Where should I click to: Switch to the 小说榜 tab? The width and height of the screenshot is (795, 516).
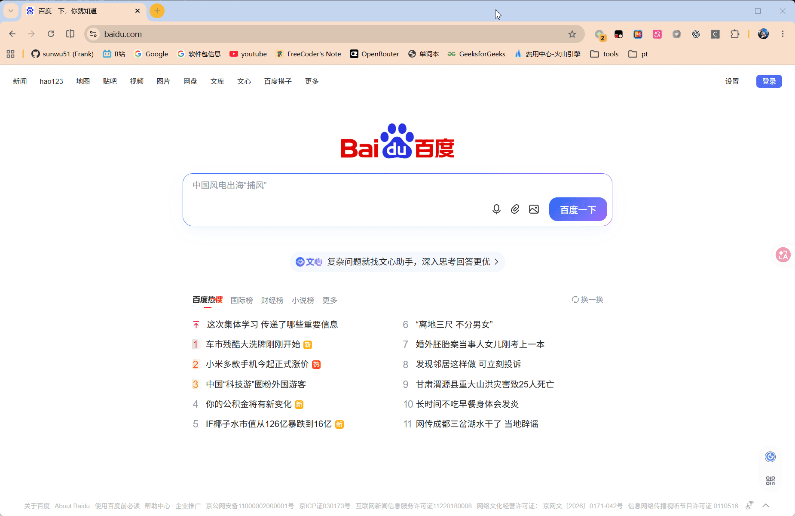303,300
